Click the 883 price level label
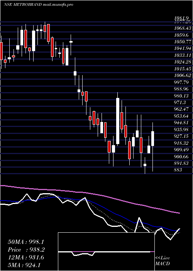Image resolution: width=193 pixels, height=271 pixels. [x=178, y=170]
